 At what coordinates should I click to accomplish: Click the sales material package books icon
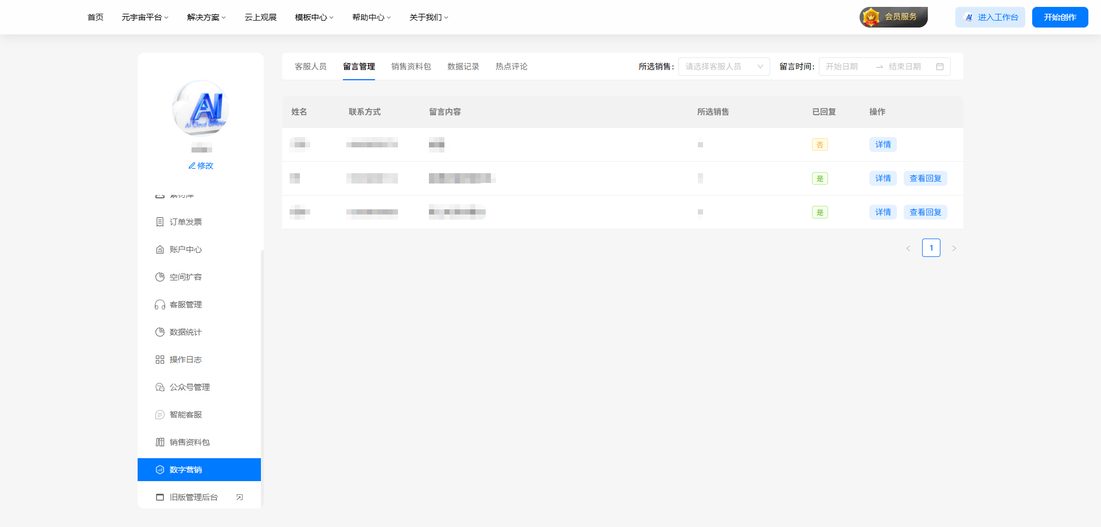(x=160, y=442)
